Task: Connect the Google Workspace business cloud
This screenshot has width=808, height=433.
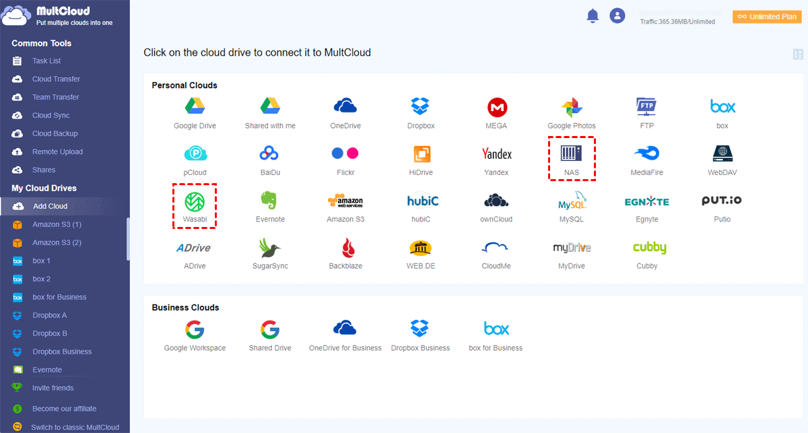Action: click(x=195, y=329)
